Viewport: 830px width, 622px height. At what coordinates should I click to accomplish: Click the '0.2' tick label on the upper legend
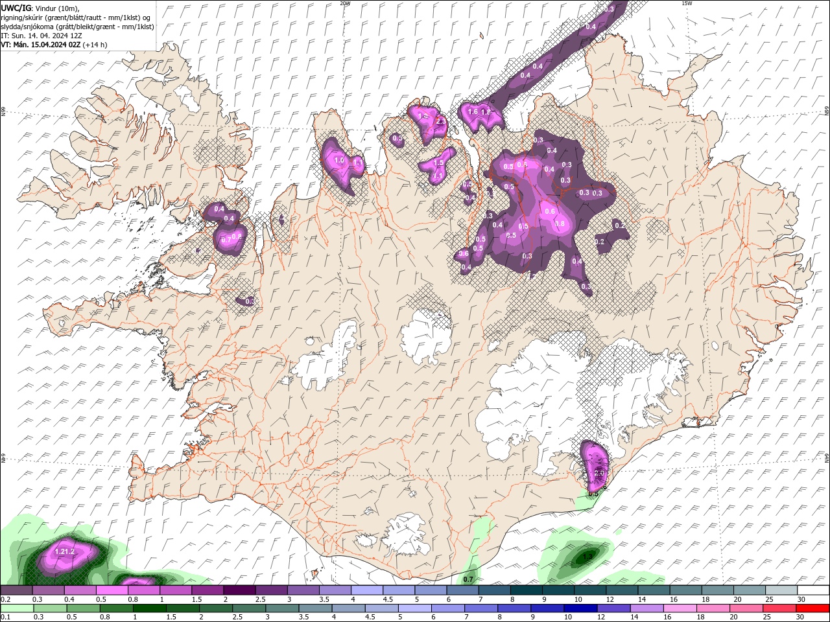click(x=5, y=600)
